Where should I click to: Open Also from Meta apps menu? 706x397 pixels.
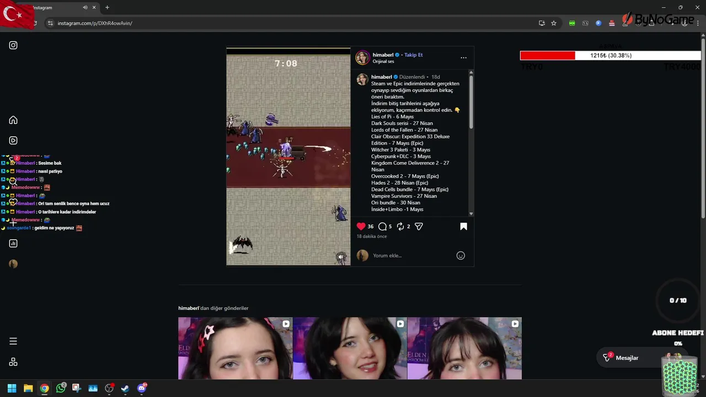13,362
